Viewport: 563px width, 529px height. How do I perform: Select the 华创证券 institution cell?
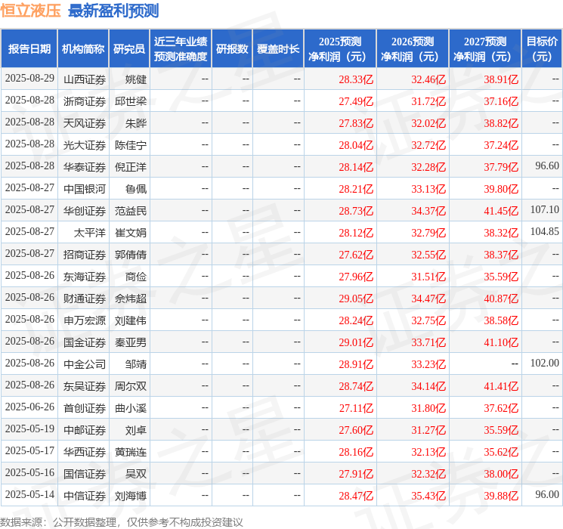pos(85,211)
